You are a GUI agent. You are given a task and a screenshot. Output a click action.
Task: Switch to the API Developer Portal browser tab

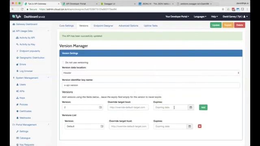(x=80, y=4)
